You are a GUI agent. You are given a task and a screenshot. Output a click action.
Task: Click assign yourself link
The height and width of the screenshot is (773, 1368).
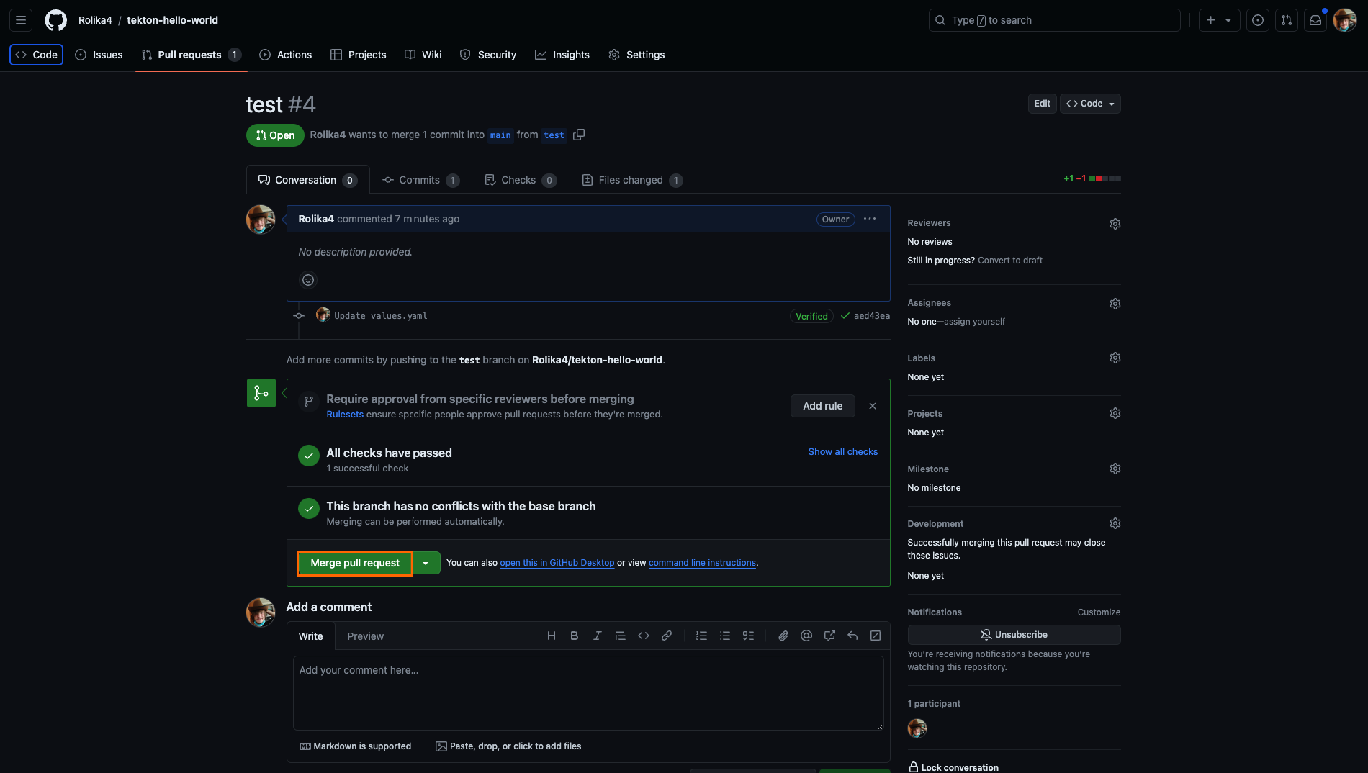(x=974, y=322)
